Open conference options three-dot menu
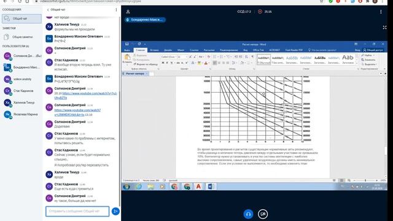393x221 pixels. (381, 12)
